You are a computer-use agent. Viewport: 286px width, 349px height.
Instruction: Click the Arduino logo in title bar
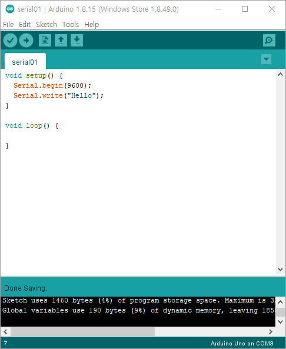click(x=10, y=9)
